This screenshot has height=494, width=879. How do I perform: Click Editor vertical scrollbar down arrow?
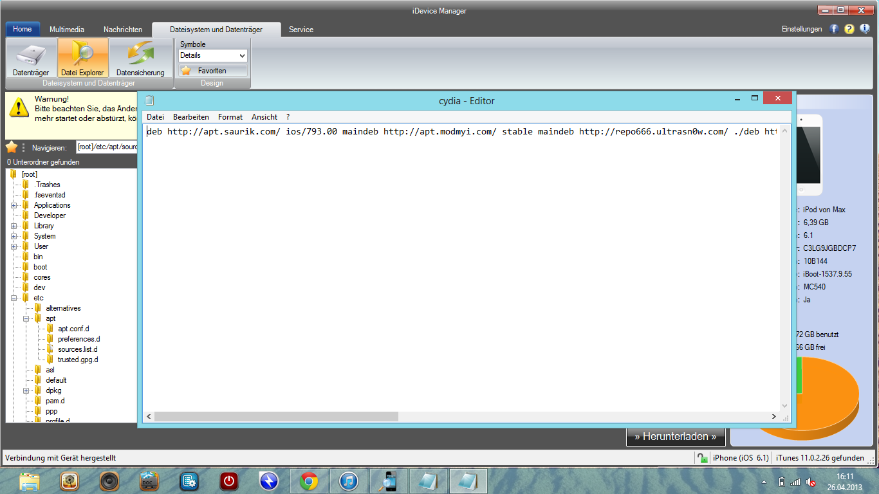click(784, 406)
